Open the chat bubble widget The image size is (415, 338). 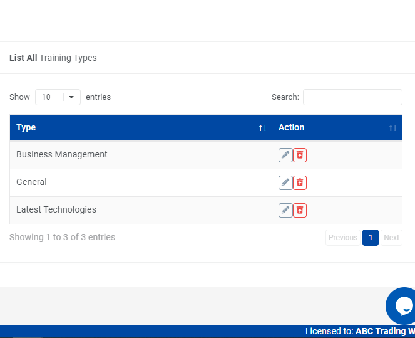(x=402, y=306)
